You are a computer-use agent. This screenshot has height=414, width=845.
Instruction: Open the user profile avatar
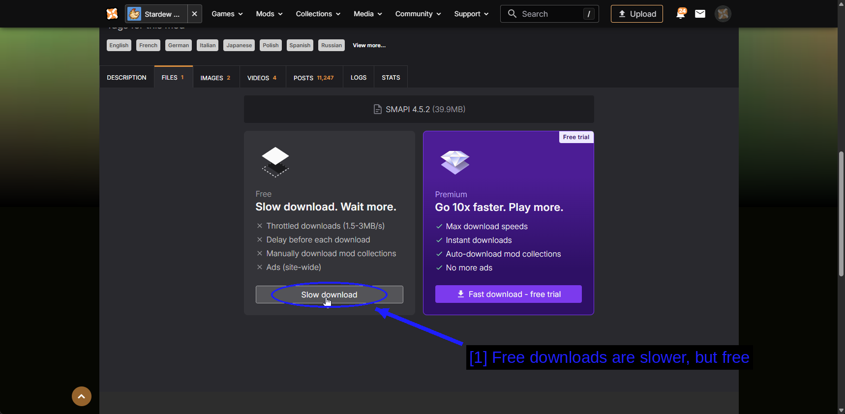coord(723,14)
